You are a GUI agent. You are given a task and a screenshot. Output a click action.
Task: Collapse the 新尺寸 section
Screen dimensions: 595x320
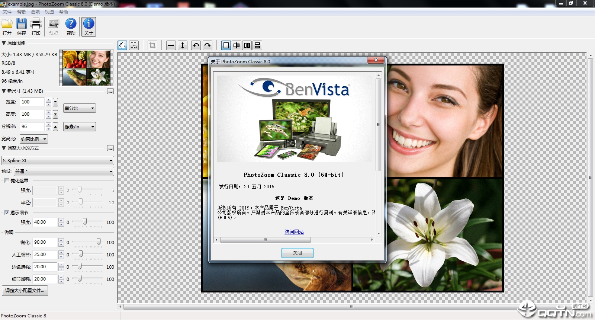point(4,91)
